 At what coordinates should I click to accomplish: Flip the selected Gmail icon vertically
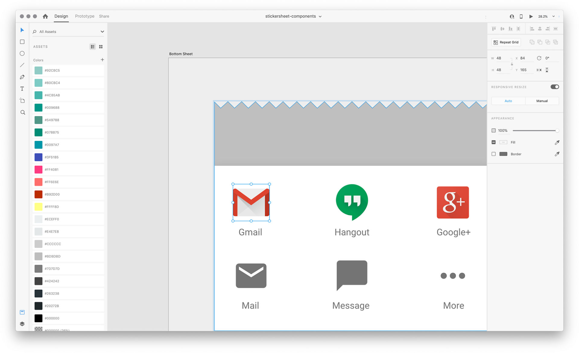tap(547, 70)
